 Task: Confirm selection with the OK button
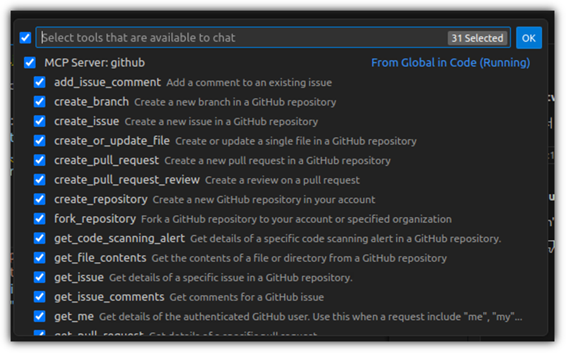[x=529, y=38]
